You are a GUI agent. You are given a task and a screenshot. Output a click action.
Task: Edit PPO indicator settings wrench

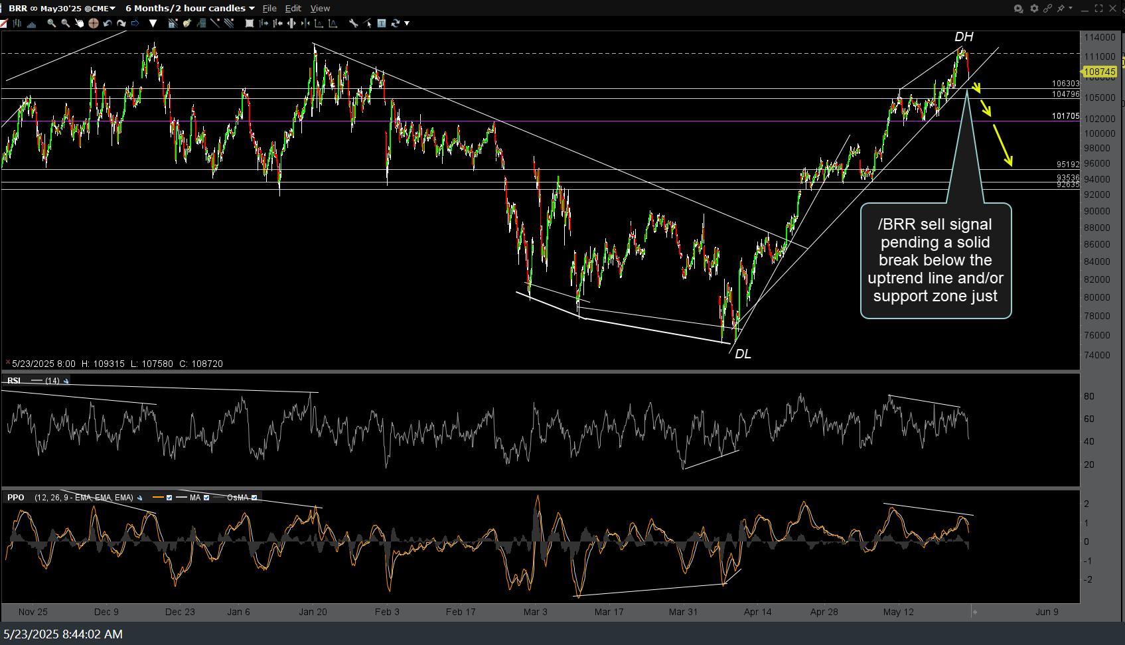point(140,498)
